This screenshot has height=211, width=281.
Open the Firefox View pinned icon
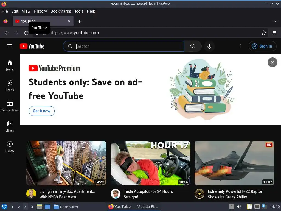(5, 21)
